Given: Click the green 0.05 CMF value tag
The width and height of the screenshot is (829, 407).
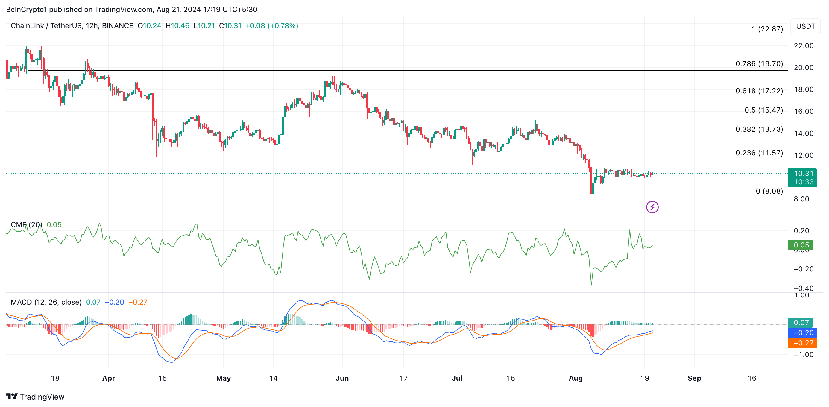Looking at the screenshot, I should (800, 245).
